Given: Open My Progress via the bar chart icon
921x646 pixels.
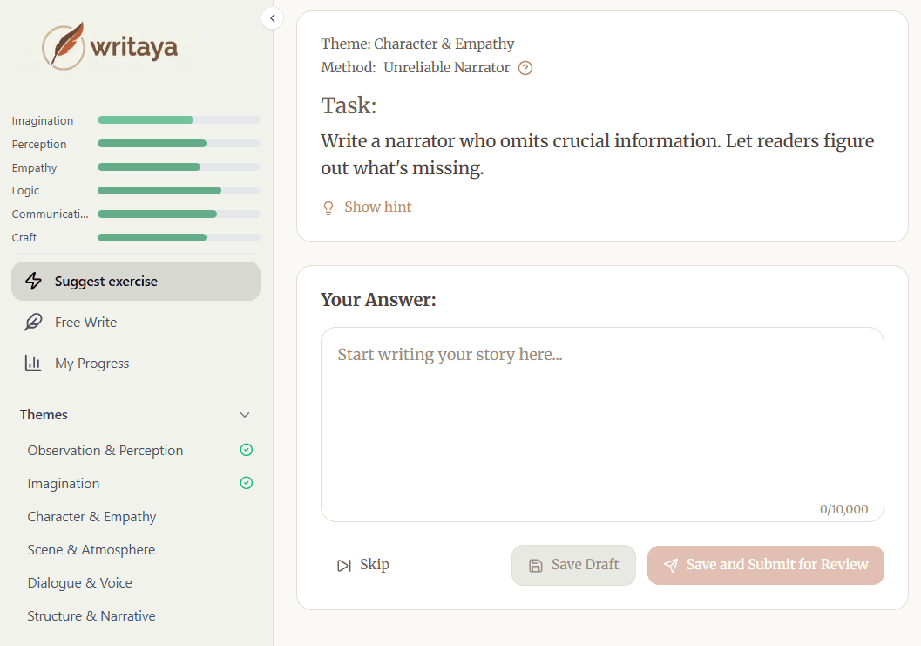Looking at the screenshot, I should [32, 363].
